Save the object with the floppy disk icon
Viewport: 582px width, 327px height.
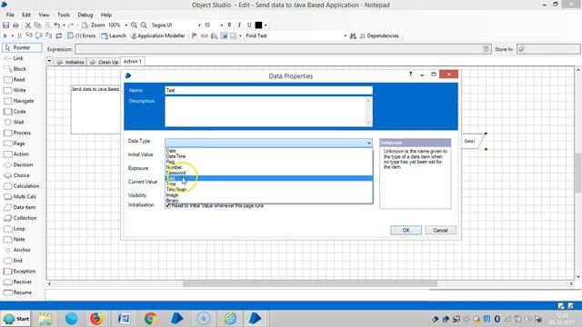pyautogui.click(x=6, y=25)
